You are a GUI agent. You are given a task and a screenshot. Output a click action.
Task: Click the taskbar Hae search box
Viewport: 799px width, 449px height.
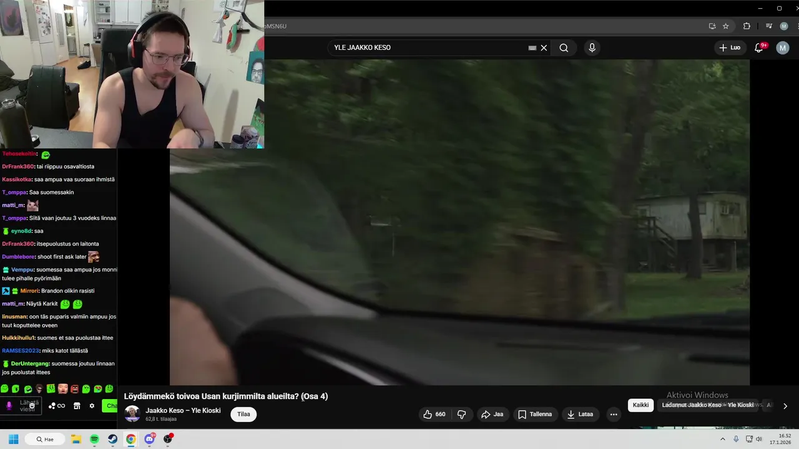click(45, 439)
